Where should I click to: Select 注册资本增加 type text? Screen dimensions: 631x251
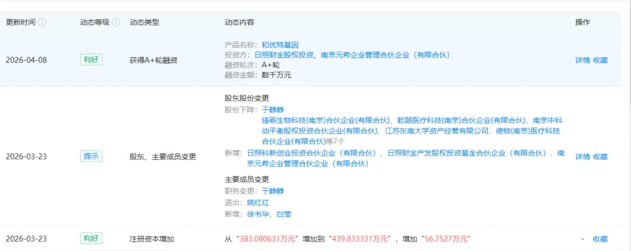(152, 239)
